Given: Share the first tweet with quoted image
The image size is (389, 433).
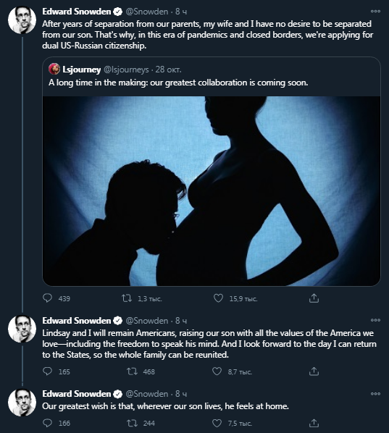Looking at the screenshot, I should 314,298.
